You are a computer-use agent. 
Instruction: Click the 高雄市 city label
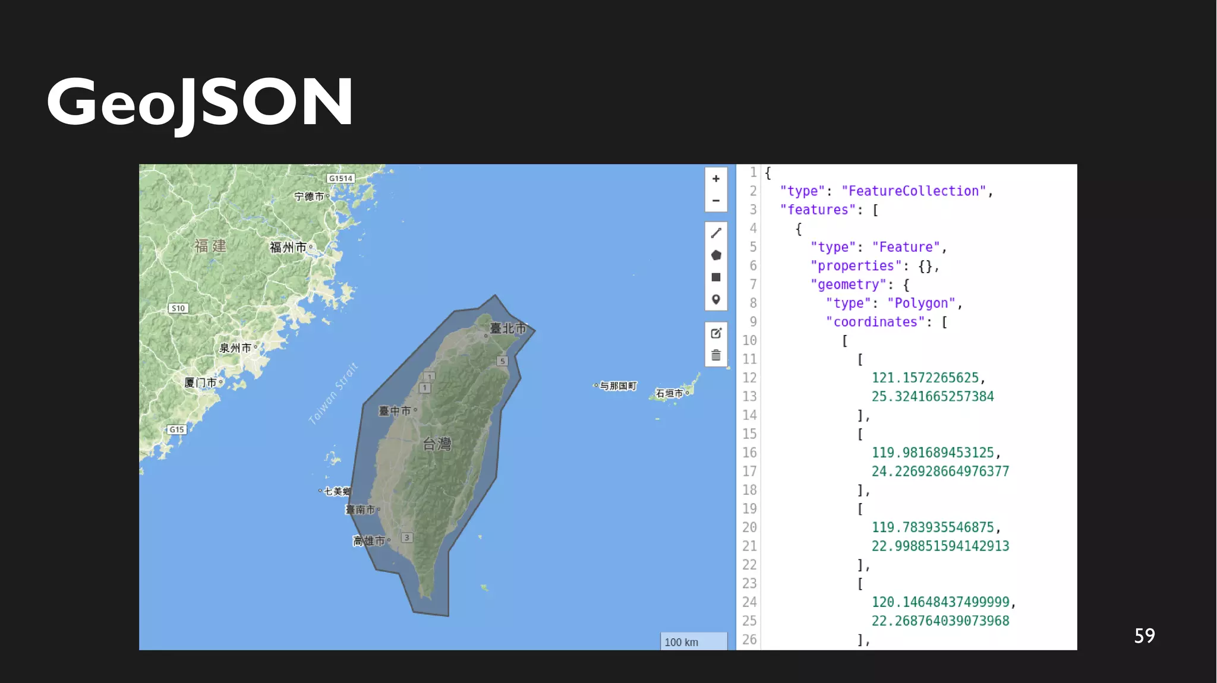pyautogui.click(x=369, y=541)
